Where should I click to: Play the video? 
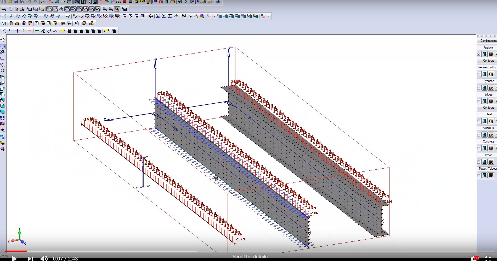click(x=14, y=258)
